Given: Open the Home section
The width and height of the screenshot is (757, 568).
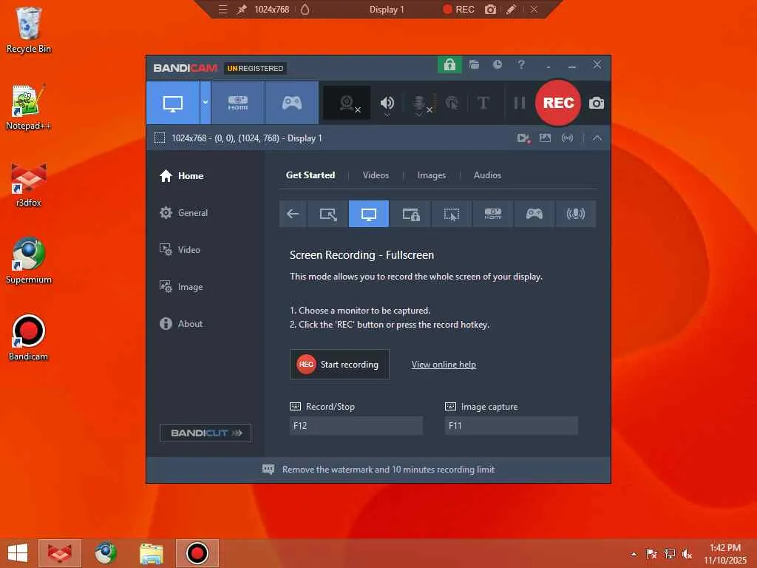Looking at the screenshot, I should click(x=182, y=176).
